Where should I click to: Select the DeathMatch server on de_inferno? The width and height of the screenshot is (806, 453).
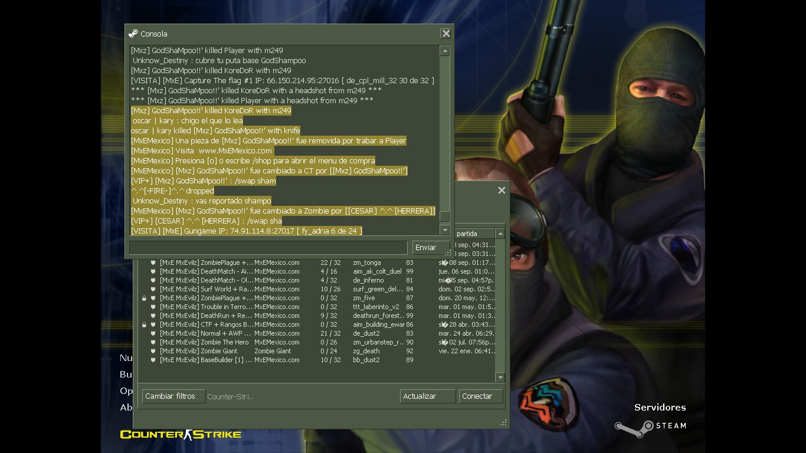(318, 280)
